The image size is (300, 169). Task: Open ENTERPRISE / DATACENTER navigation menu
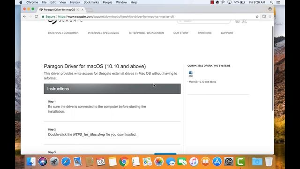pyautogui.click(x=146, y=33)
